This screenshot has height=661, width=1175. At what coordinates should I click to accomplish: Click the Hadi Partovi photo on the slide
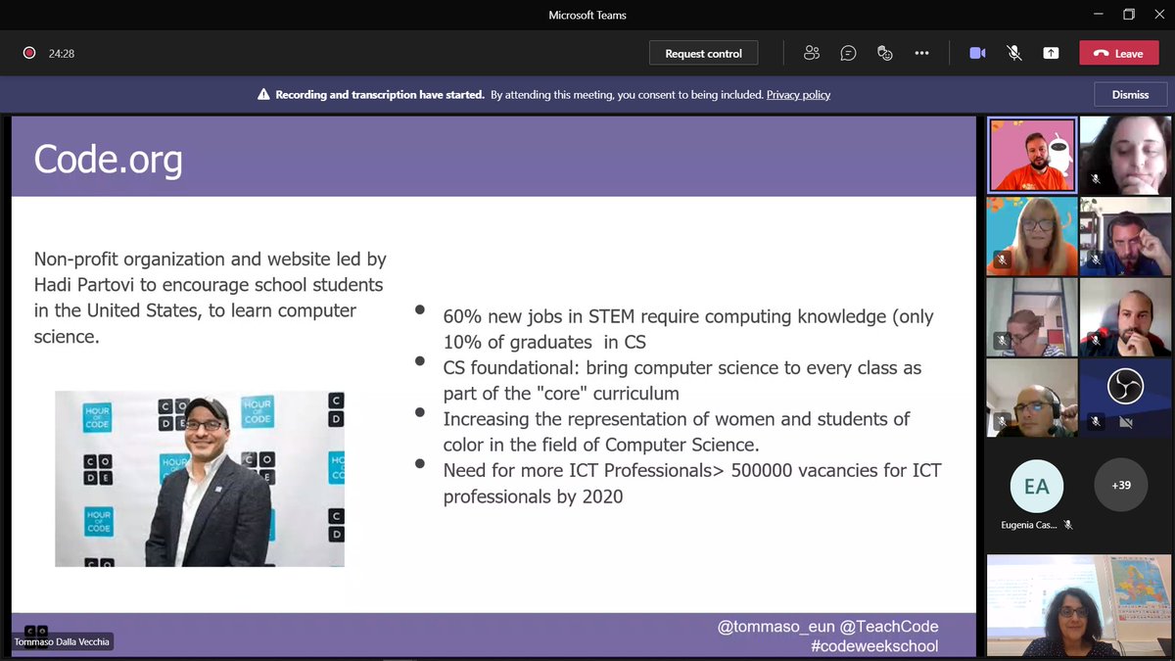click(199, 479)
